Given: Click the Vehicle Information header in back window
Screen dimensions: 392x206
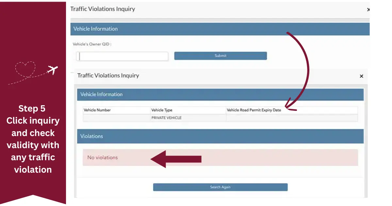Looking at the screenshot, I should pos(220,29).
